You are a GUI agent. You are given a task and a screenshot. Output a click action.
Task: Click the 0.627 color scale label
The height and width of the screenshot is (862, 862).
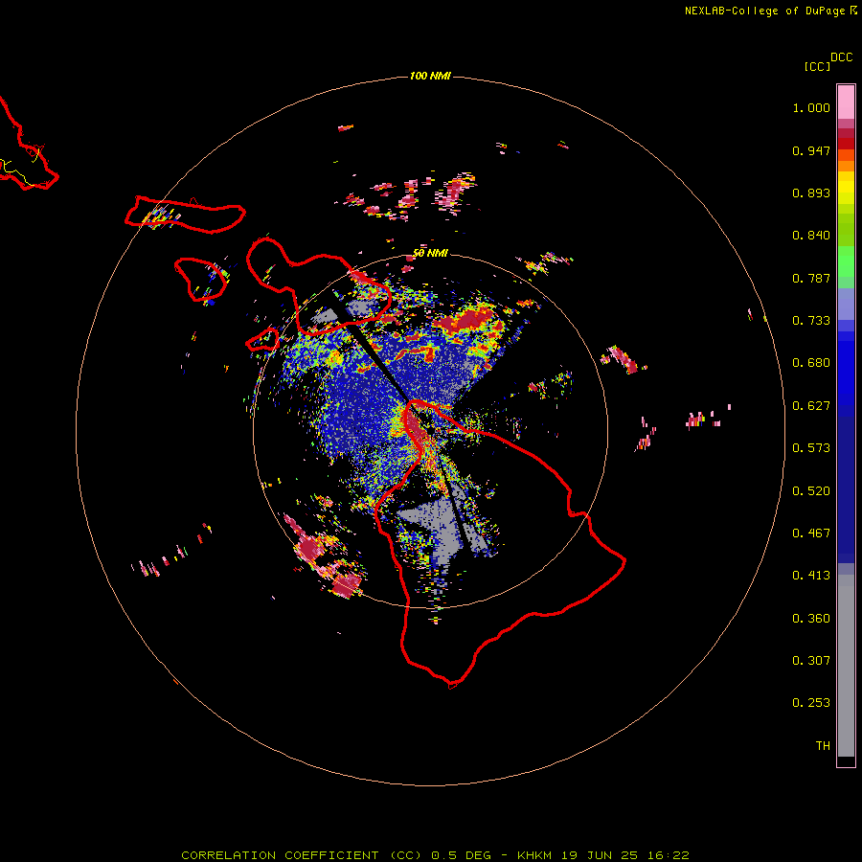[811, 406]
